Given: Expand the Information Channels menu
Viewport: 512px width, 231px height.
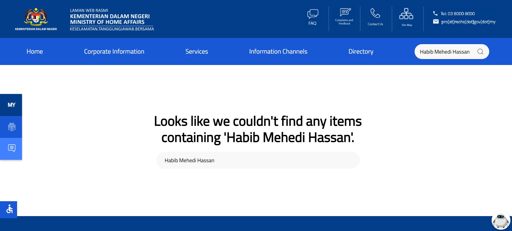Looking at the screenshot, I should click(278, 51).
